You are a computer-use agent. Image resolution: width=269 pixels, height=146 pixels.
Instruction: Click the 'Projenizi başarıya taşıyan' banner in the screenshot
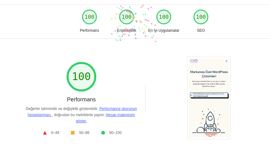(x=209, y=95)
